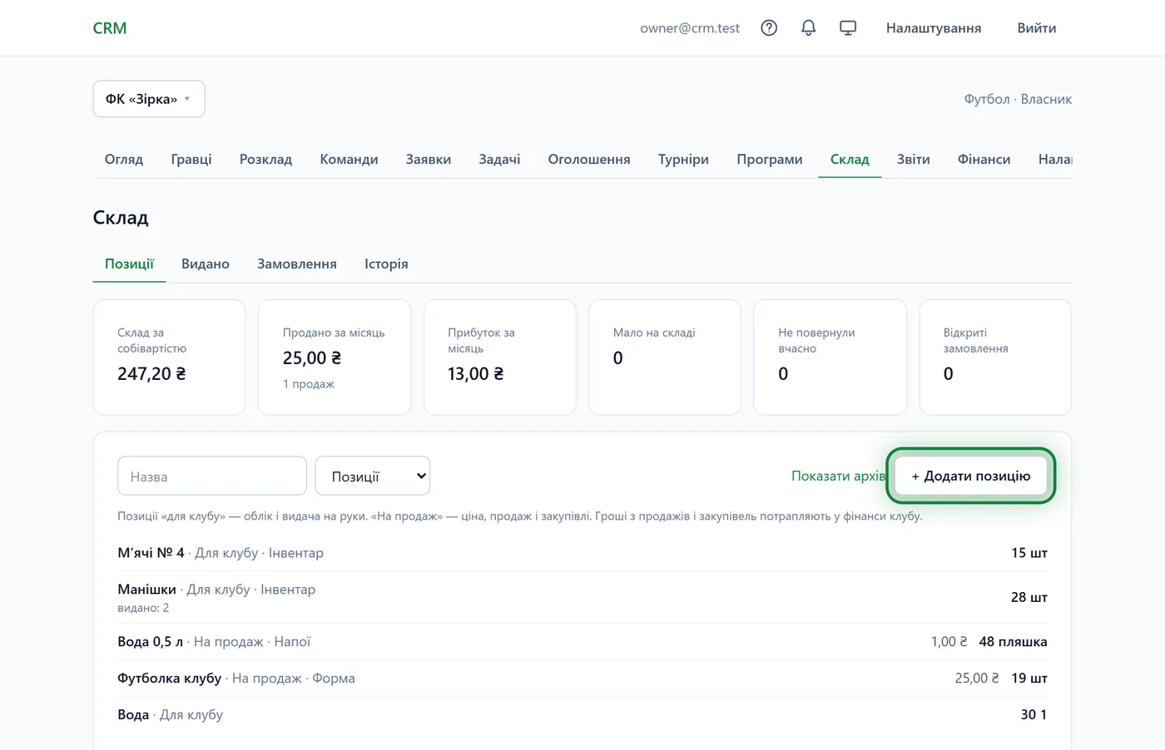Click the monitor display icon in header
The width and height of the screenshot is (1165, 750).
click(x=848, y=28)
